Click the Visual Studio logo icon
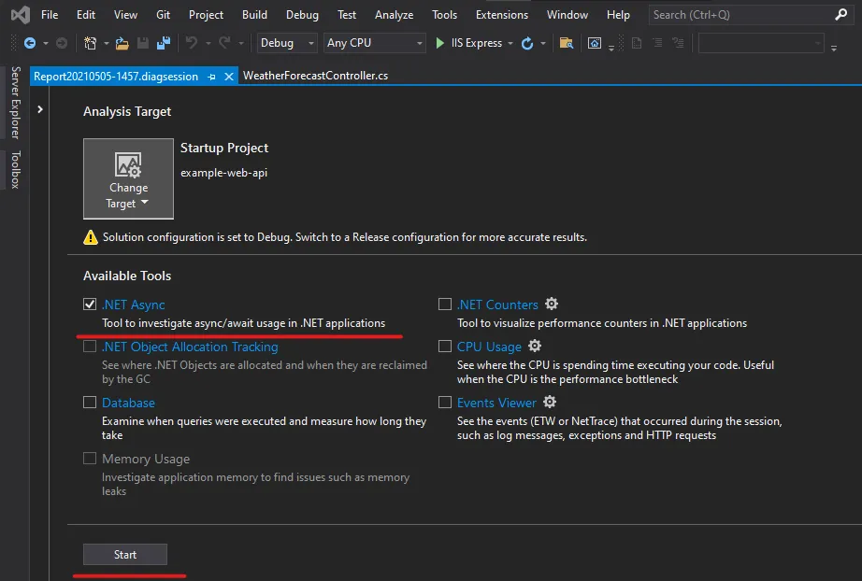The width and height of the screenshot is (862, 581). click(x=21, y=14)
